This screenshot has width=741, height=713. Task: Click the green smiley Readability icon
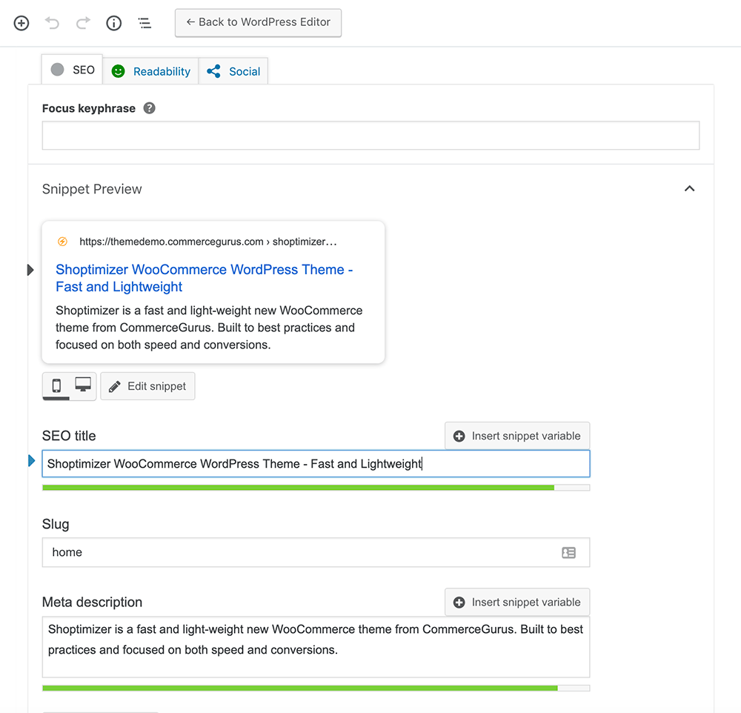[118, 71]
